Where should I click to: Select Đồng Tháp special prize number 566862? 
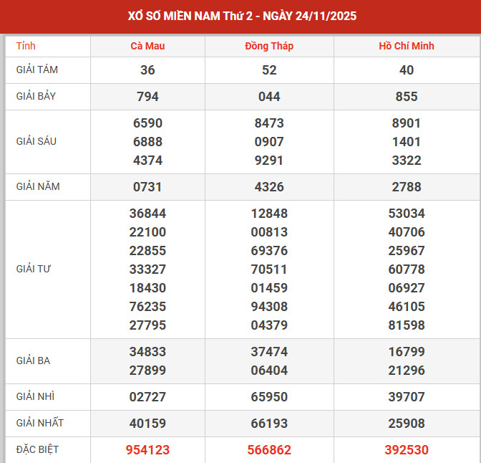point(269,450)
